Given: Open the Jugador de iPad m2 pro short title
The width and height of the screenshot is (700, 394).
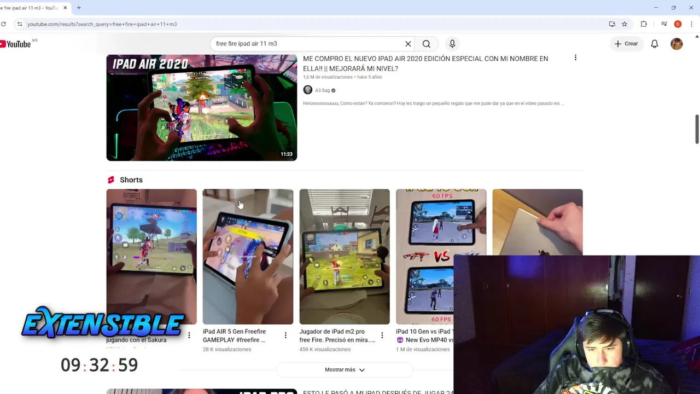Looking at the screenshot, I should [337, 335].
